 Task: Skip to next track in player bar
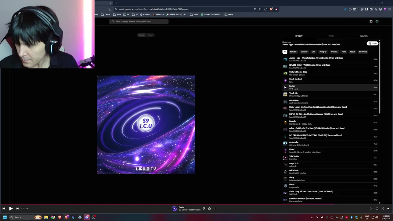[x=18, y=208]
